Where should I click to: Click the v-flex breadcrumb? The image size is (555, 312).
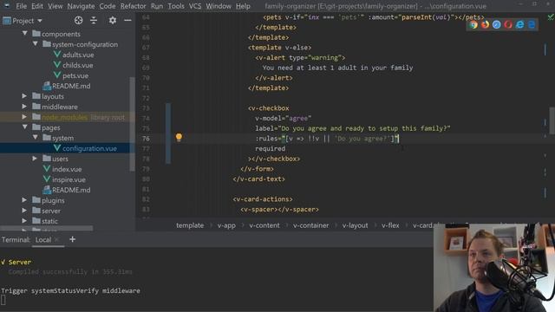(x=390, y=225)
